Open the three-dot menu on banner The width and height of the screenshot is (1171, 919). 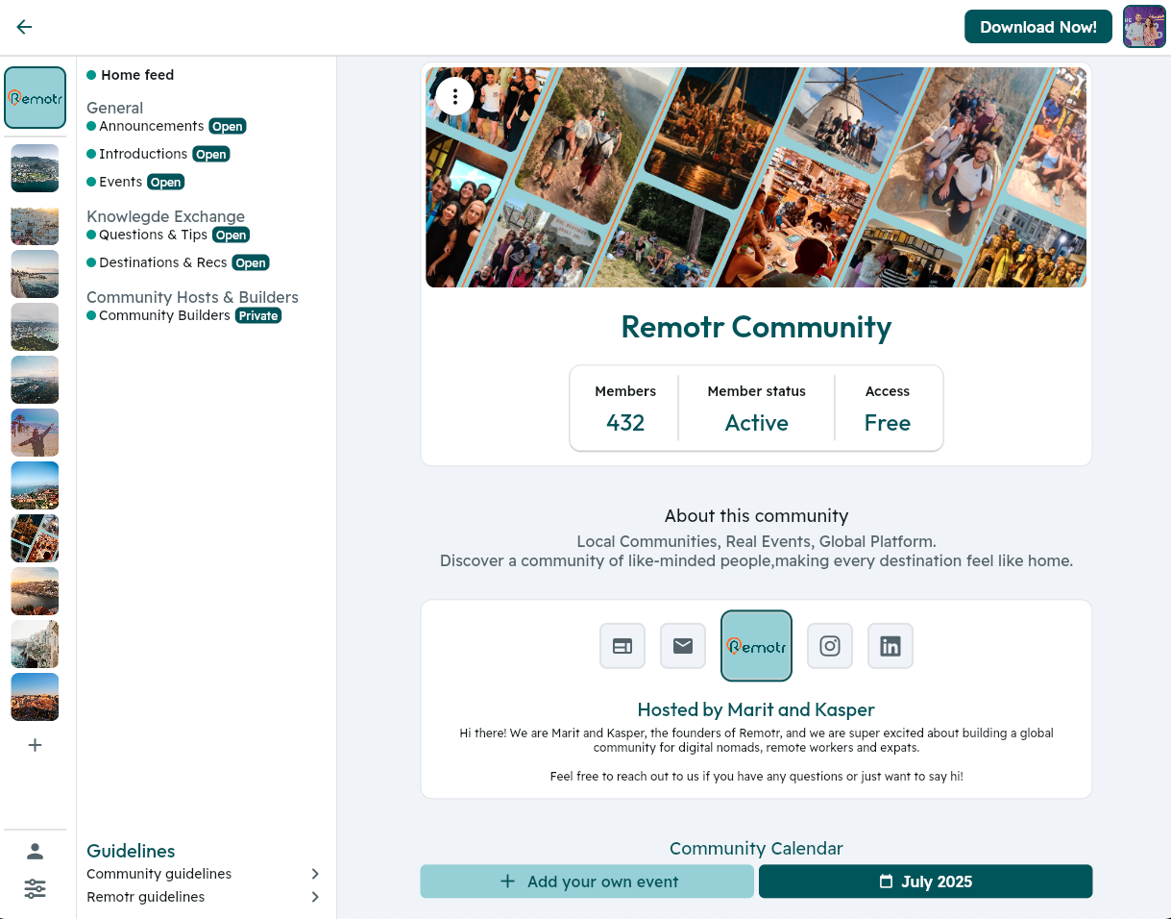tap(454, 96)
